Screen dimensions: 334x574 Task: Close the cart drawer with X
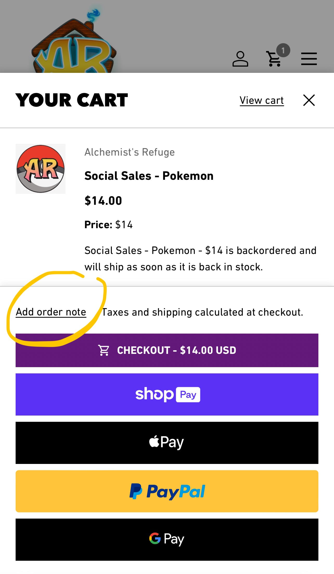click(x=309, y=100)
